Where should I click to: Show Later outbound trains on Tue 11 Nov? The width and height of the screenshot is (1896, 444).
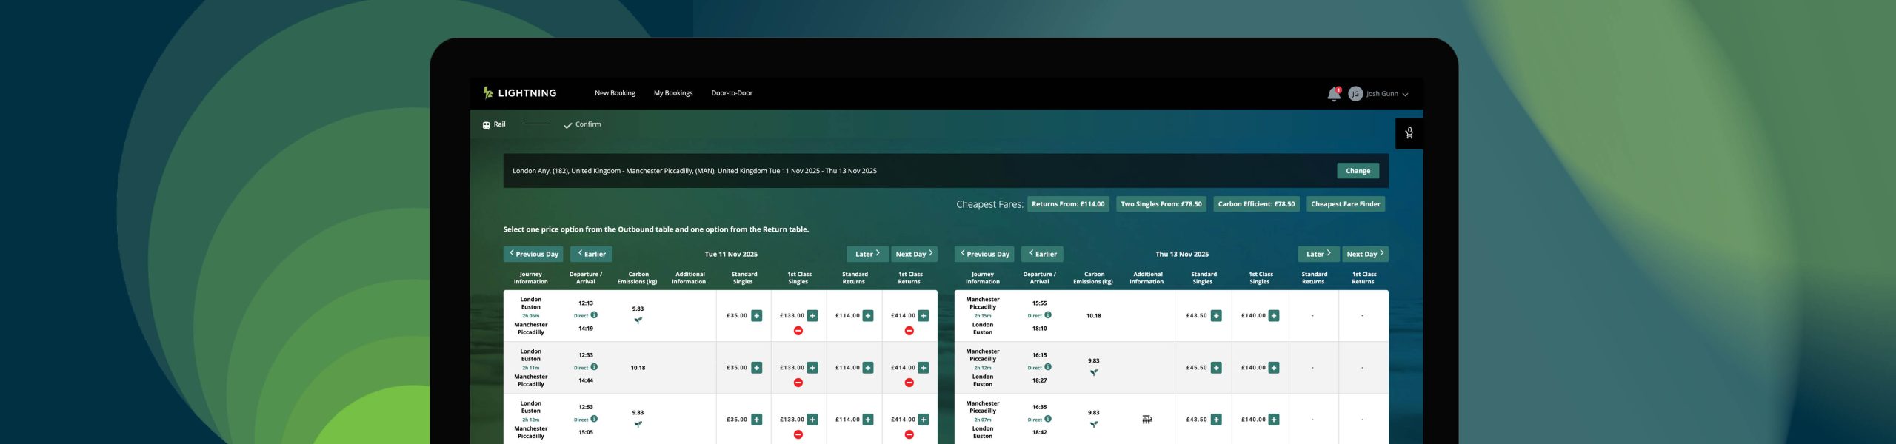(867, 254)
